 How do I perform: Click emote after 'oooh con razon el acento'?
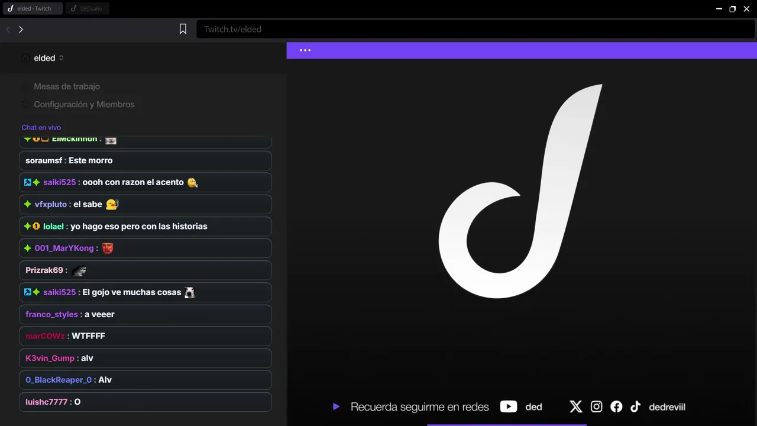pyautogui.click(x=192, y=183)
